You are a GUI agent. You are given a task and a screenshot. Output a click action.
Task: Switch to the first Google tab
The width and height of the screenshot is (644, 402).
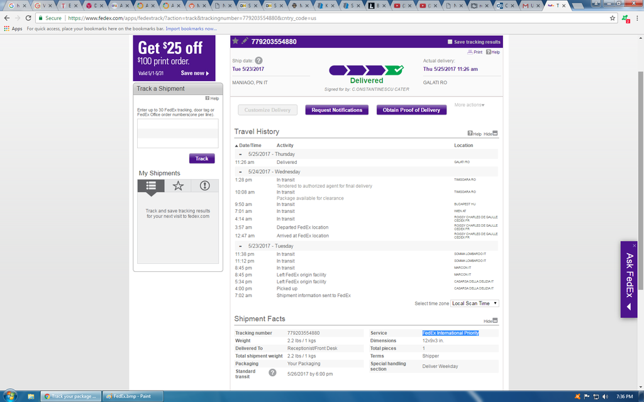coord(17,6)
